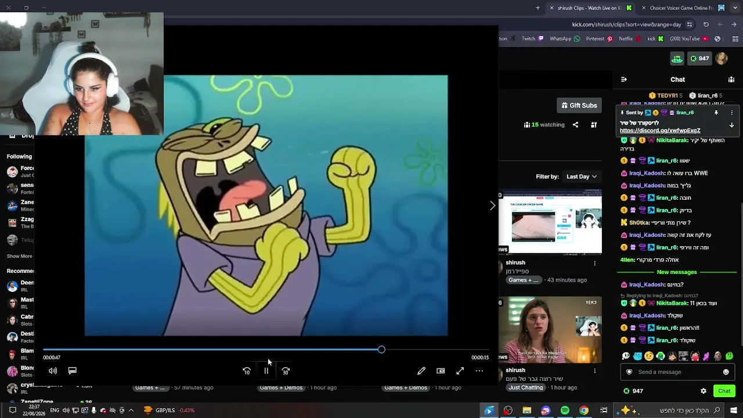Show chat users list icon
The width and height of the screenshot is (743, 418).
coord(731,80)
